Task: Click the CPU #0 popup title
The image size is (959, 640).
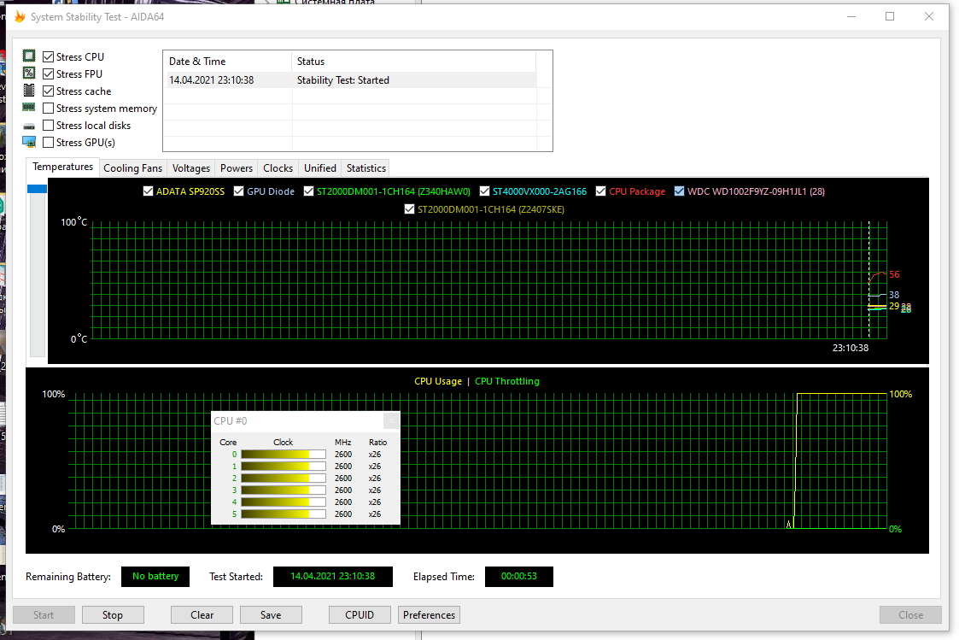Action: click(231, 421)
